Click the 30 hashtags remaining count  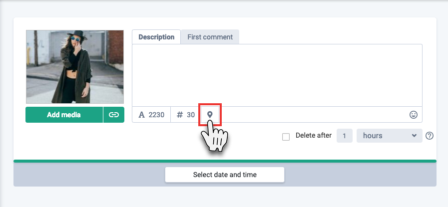[191, 115]
